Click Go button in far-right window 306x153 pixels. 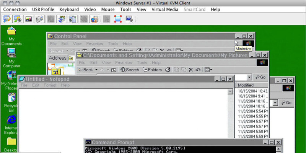click(x=286, y=103)
